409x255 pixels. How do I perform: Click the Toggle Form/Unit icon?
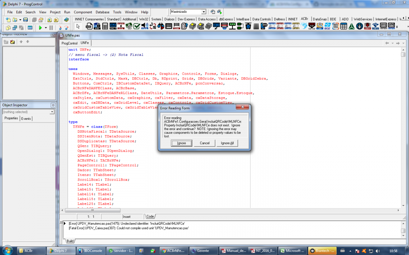coord(21,28)
